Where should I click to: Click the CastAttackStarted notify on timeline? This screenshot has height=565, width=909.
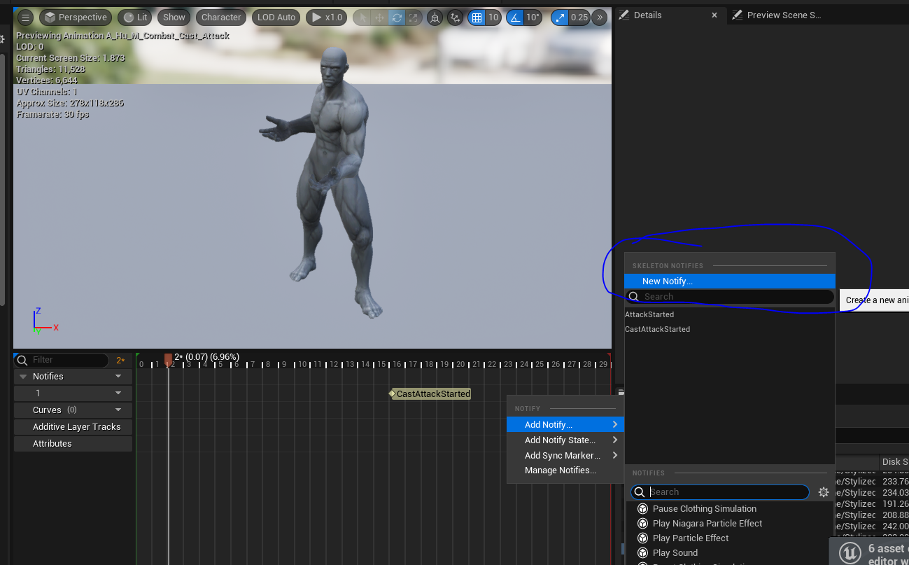click(x=431, y=394)
